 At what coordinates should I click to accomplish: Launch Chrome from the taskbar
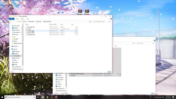47,97
